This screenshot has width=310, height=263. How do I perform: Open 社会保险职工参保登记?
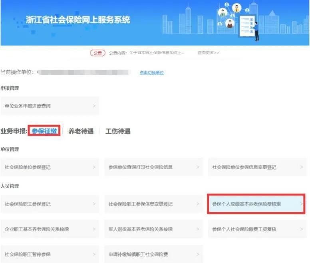click(x=50, y=204)
